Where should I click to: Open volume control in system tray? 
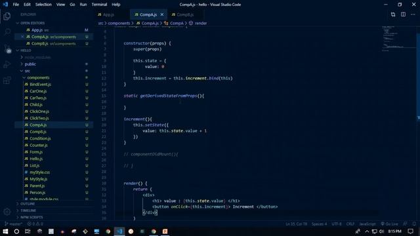pyautogui.click(x=382, y=231)
